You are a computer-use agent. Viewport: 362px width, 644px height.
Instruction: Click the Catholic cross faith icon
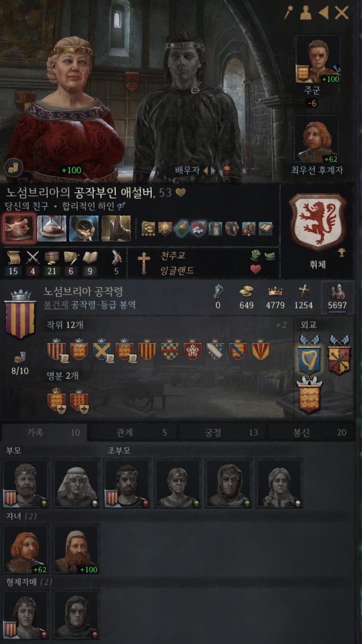(x=143, y=262)
